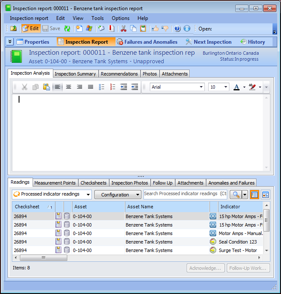Screen dimensions: 281x294
Task: Toggle align left in text editor
Action: [58, 87]
